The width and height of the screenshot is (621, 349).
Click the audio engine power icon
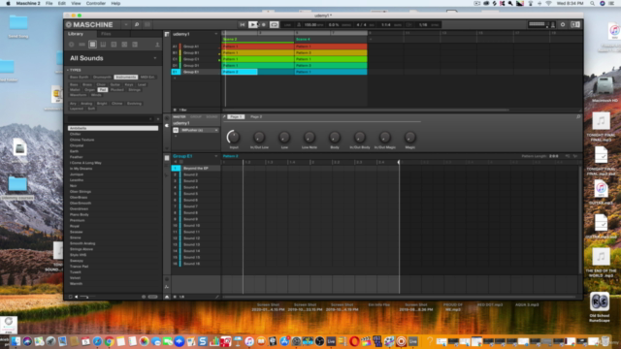[x=563, y=24]
